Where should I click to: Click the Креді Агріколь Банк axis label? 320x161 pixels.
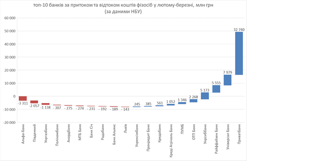coord(171,141)
